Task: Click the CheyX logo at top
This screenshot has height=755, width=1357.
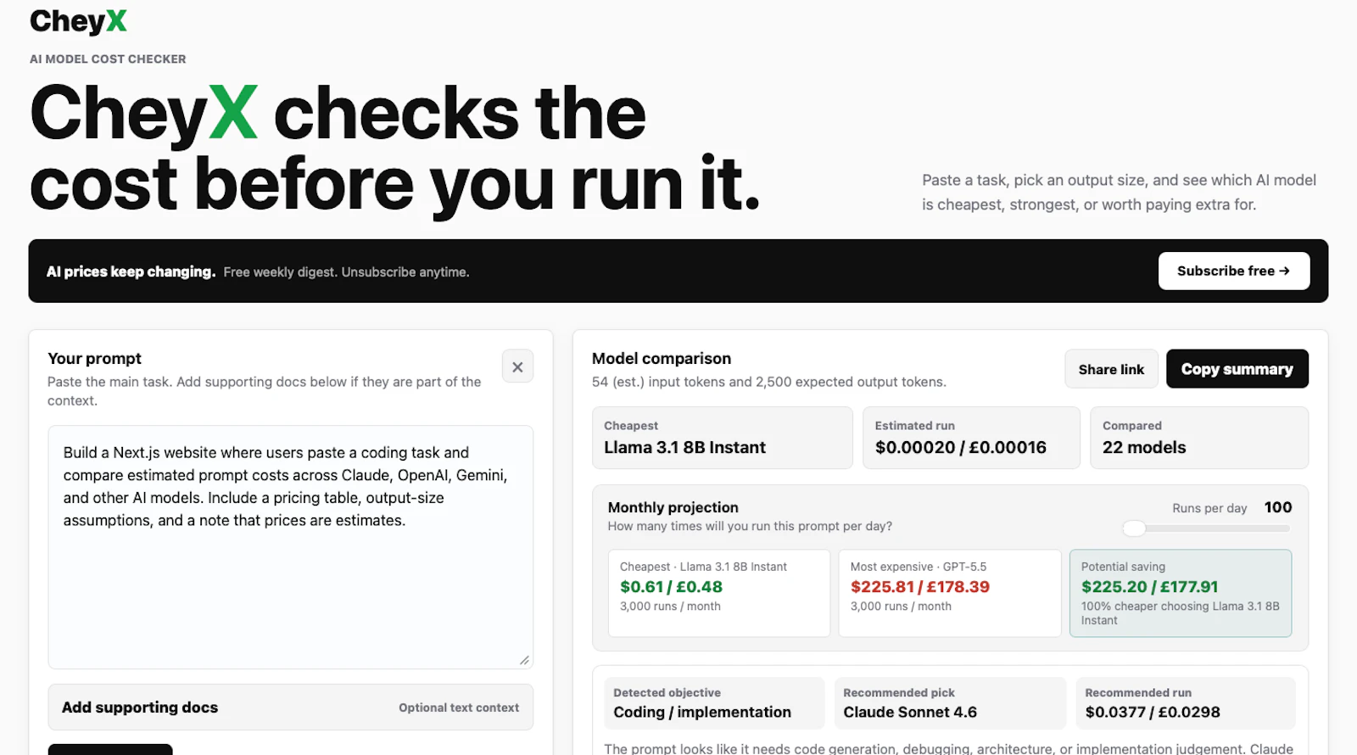Action: [x=78, y=21]
